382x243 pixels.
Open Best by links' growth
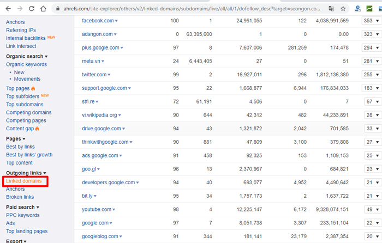pyautogui.click(x=29, y=155)
